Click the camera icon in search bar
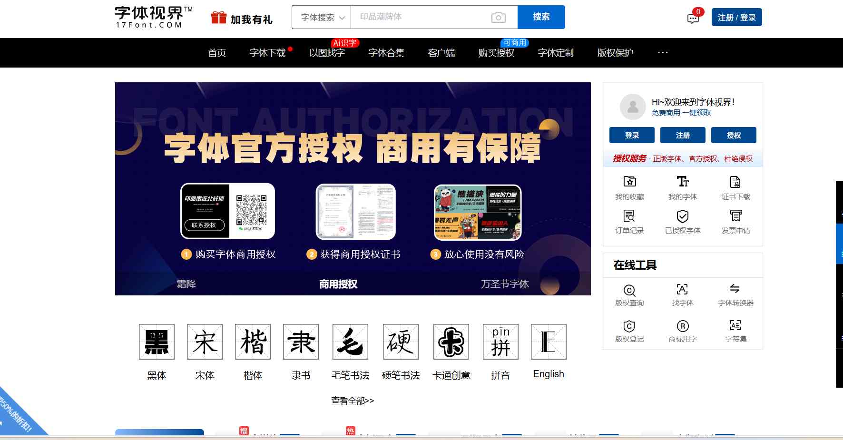Viewport: 843px width, 440px height. 498,17
